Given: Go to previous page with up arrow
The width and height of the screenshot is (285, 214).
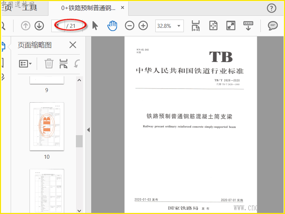Looking at the screenshot, I should click(x=25, y=26).
